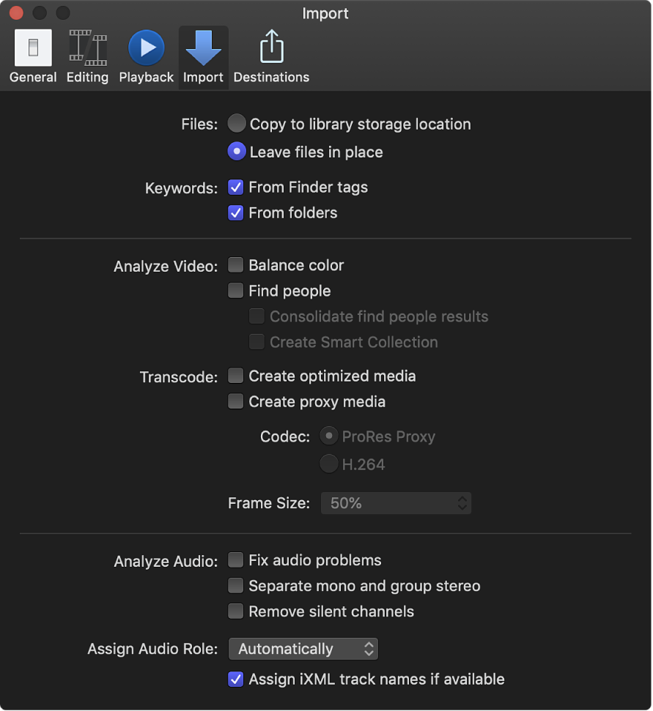Viewport: 653px width, 711px height.
Task: Enable Balance color video analysis
Action: pos(236,265)
